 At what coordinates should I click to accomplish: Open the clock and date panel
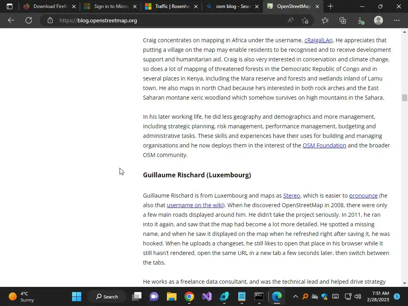378,296
